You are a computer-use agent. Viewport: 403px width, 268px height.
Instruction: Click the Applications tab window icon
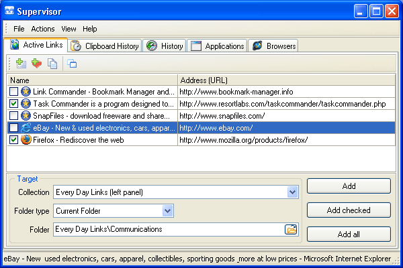coord(196,46)
